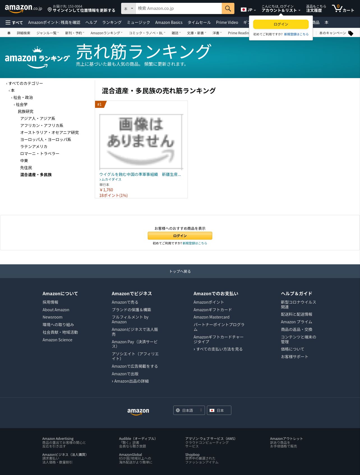
Task: Click the 本のキャンペーン tag icon
Action: 351,33
